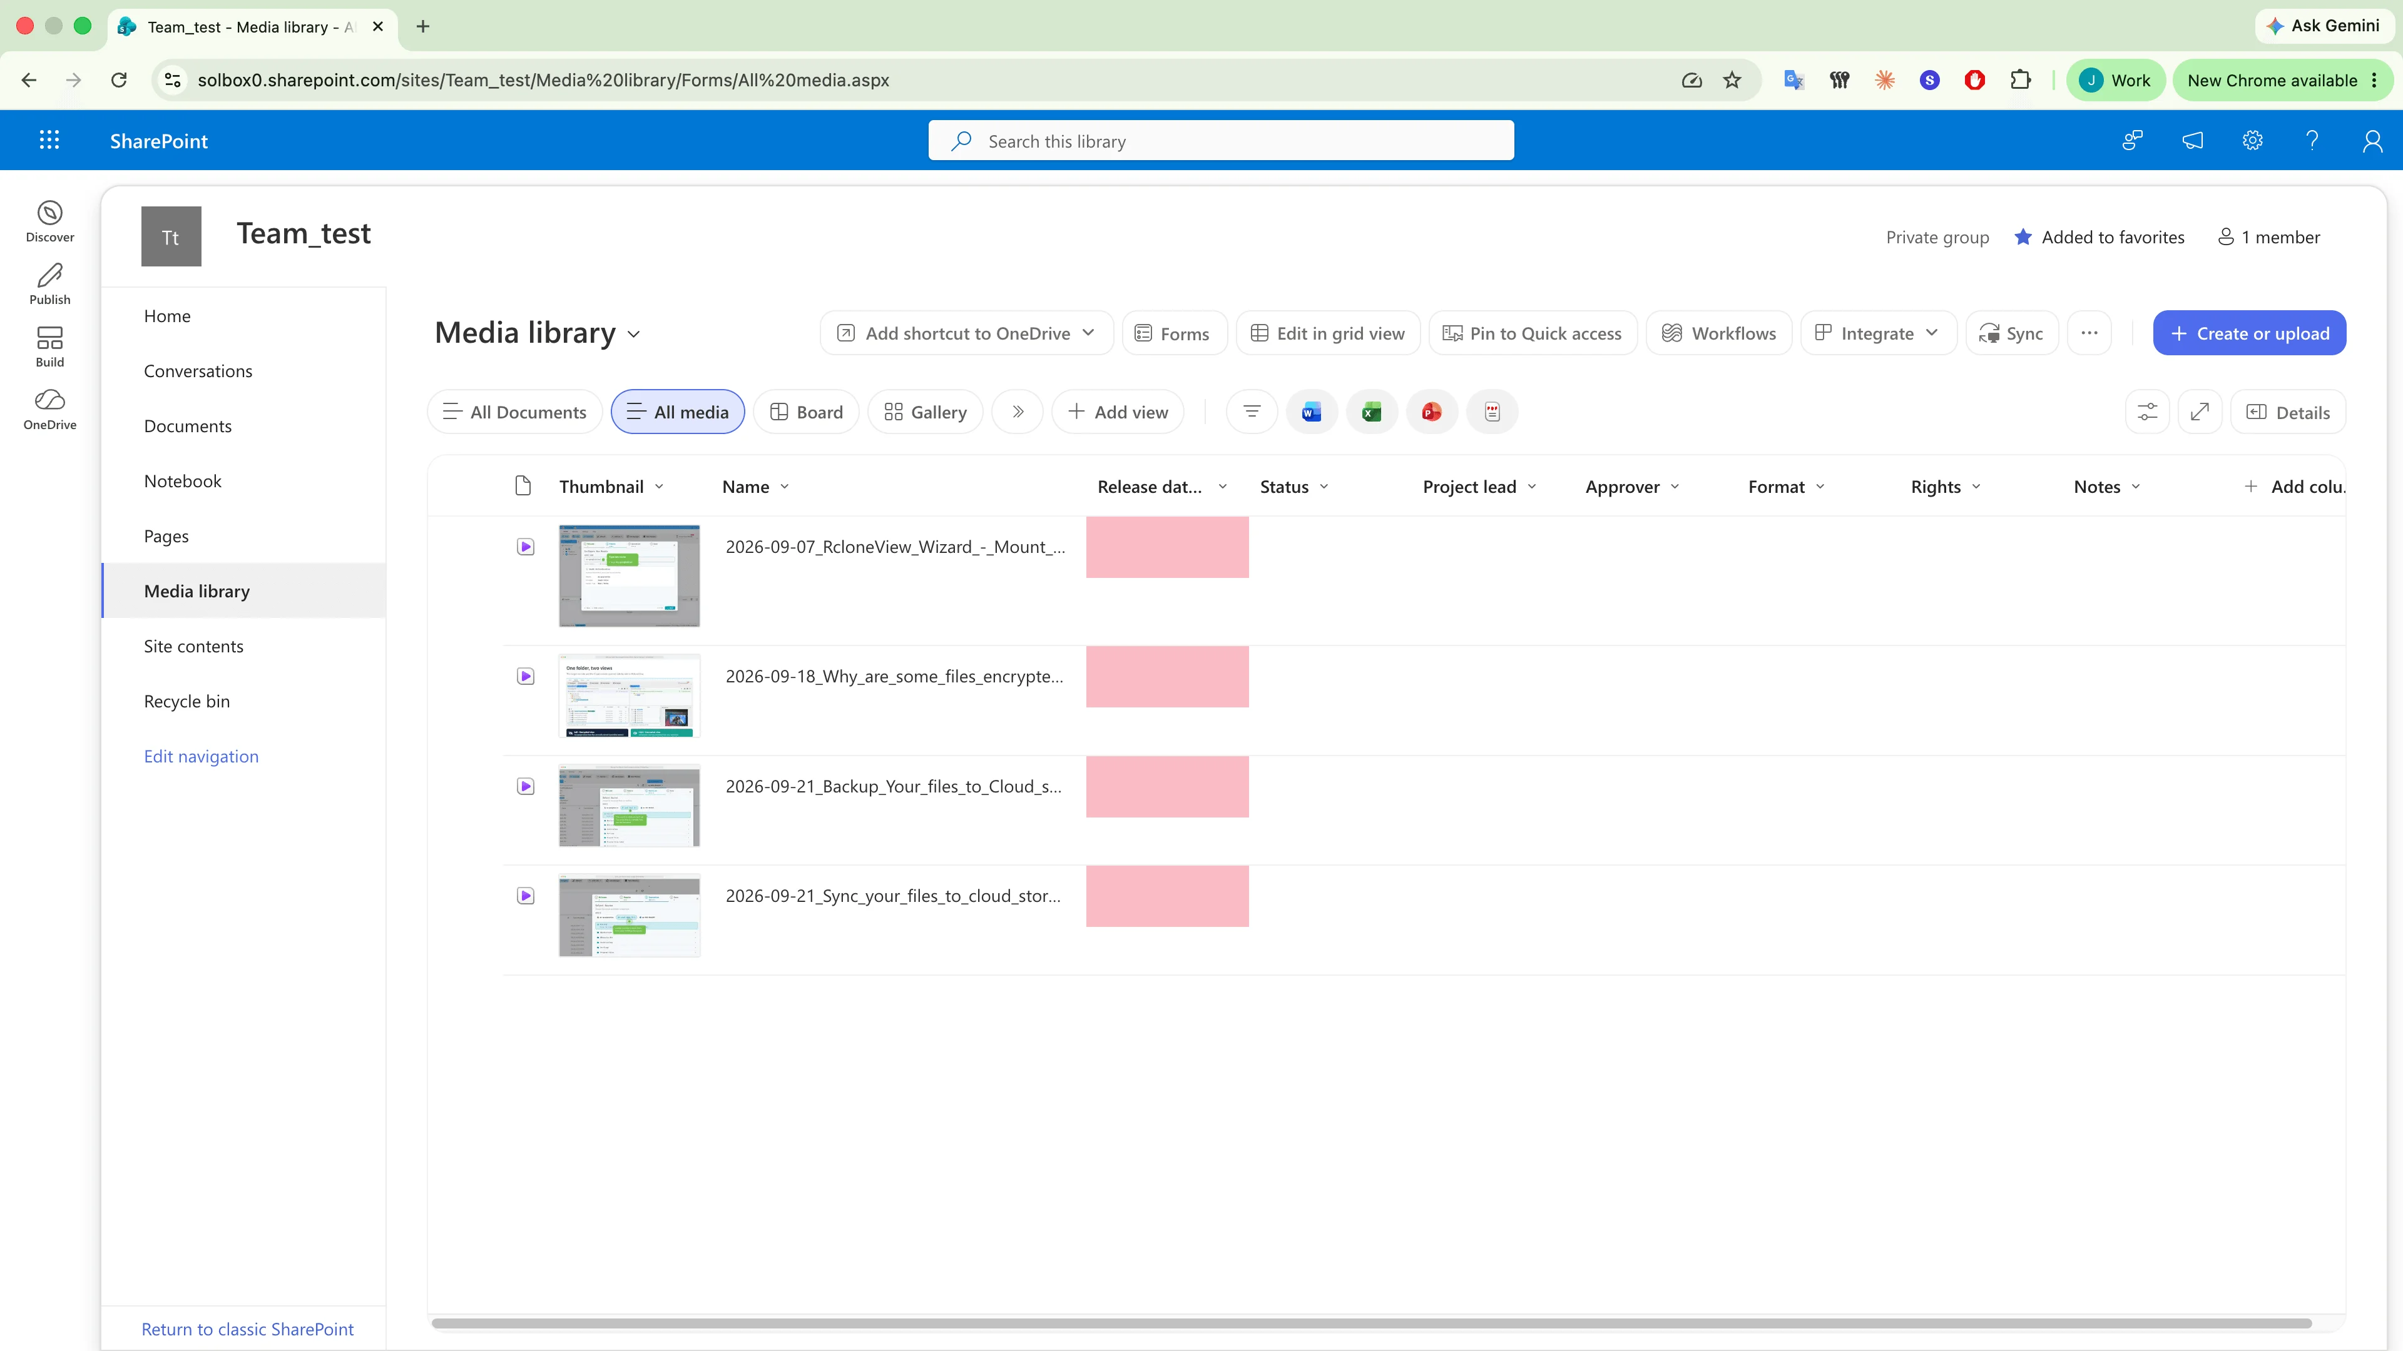Viewport: 2403px width, 1351px height.
Task: Open the Status column dropdown
Action: (1324, 487)
